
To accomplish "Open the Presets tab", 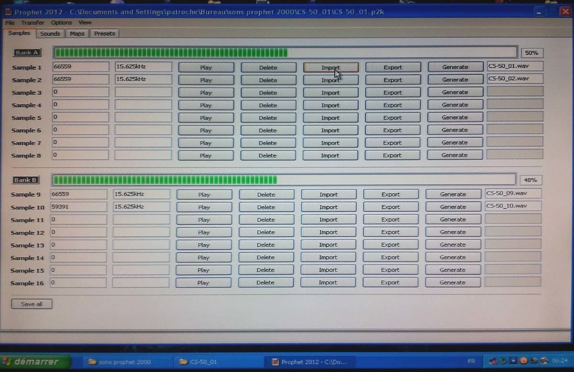I will tap(104, 33).
